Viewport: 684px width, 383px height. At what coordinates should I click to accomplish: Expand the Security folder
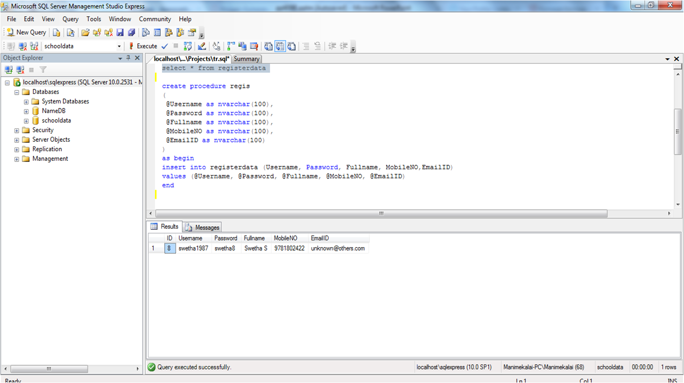[16, 130]
